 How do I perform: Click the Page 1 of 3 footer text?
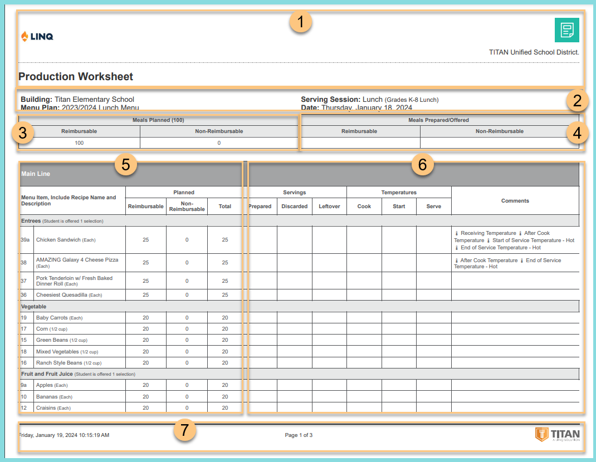(298, 435)
